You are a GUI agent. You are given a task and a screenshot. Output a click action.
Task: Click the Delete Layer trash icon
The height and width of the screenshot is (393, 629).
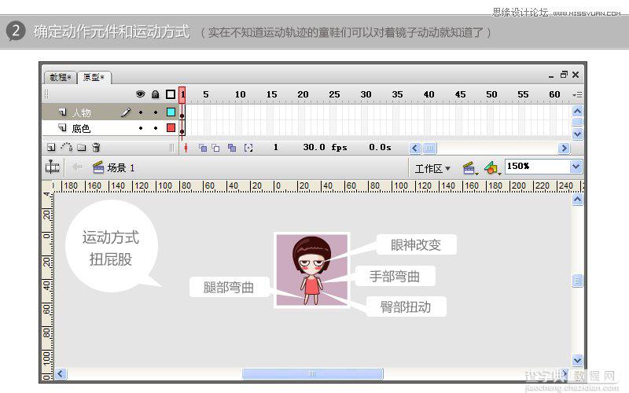96,147
